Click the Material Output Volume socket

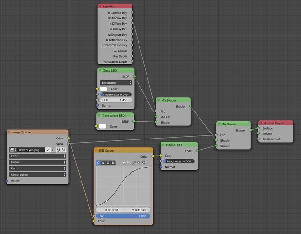[258, 133]
